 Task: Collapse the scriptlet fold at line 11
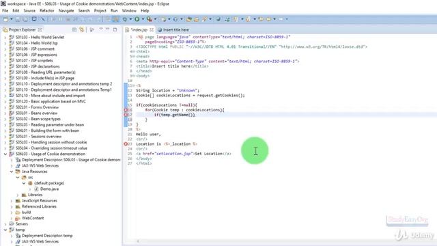point(133,85)
